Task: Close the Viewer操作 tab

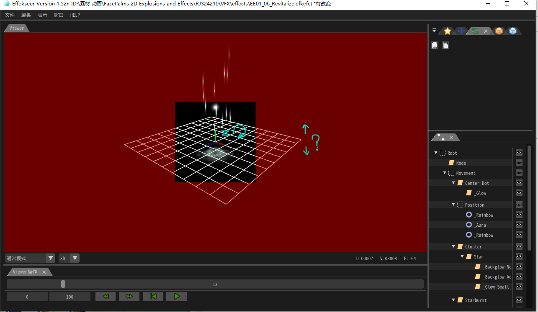Action: (44, 272)
